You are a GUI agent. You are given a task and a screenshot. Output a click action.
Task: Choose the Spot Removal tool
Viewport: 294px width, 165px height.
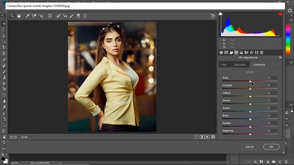pyautogui.click(x=58, y=16)
